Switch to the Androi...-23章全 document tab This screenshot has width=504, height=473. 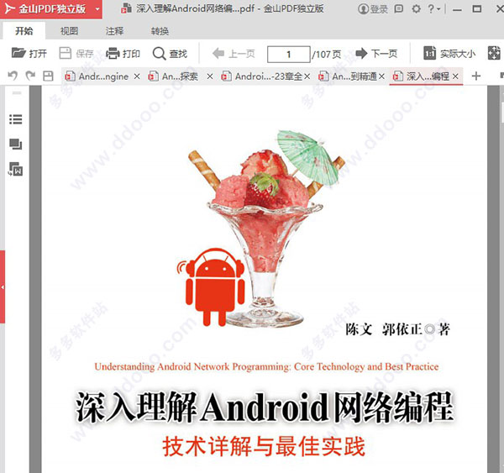[263, 76]
